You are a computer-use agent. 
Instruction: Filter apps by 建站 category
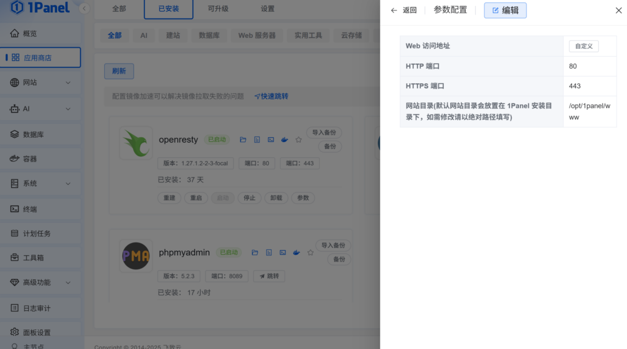pyautogui.click(x=173, y=36)
